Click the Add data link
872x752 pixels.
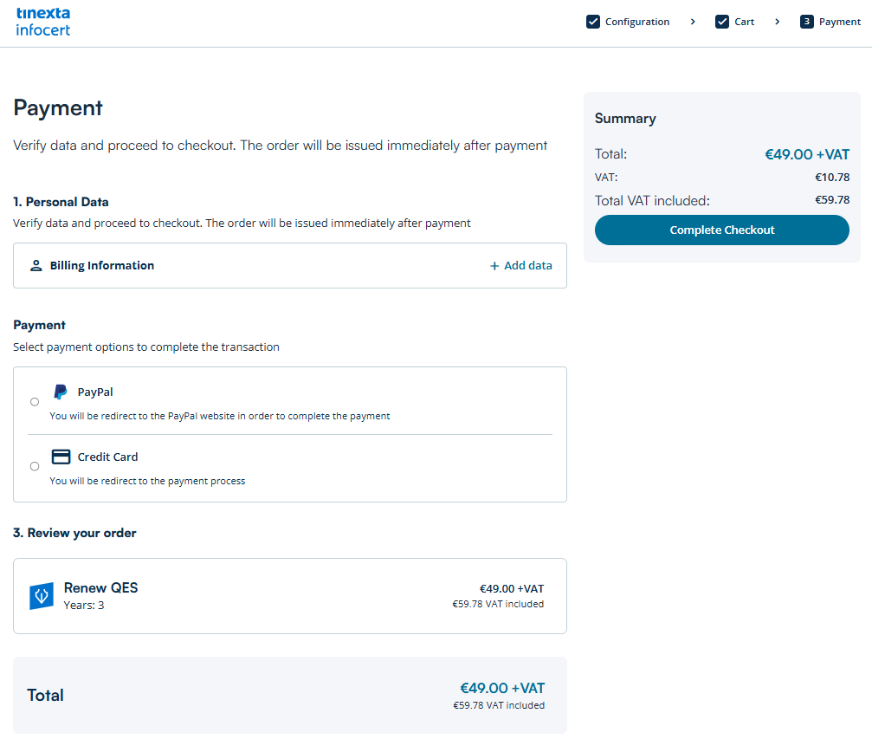pyautogui.click(x=521, y=266)
